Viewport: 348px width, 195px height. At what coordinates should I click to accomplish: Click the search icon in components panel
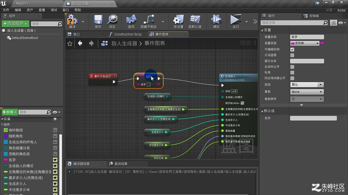[60, 24]
